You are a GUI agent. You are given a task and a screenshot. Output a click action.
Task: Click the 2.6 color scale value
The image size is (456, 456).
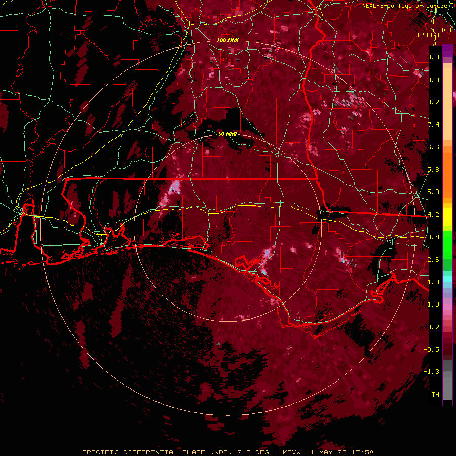click(433, 260)
